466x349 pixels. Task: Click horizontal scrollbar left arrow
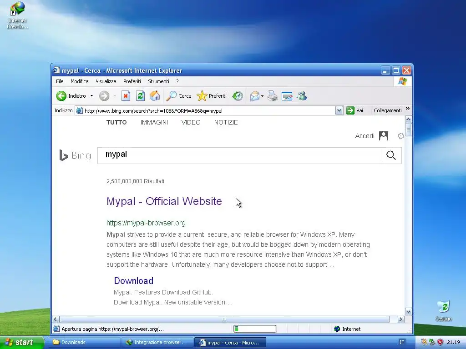(56, 319)
